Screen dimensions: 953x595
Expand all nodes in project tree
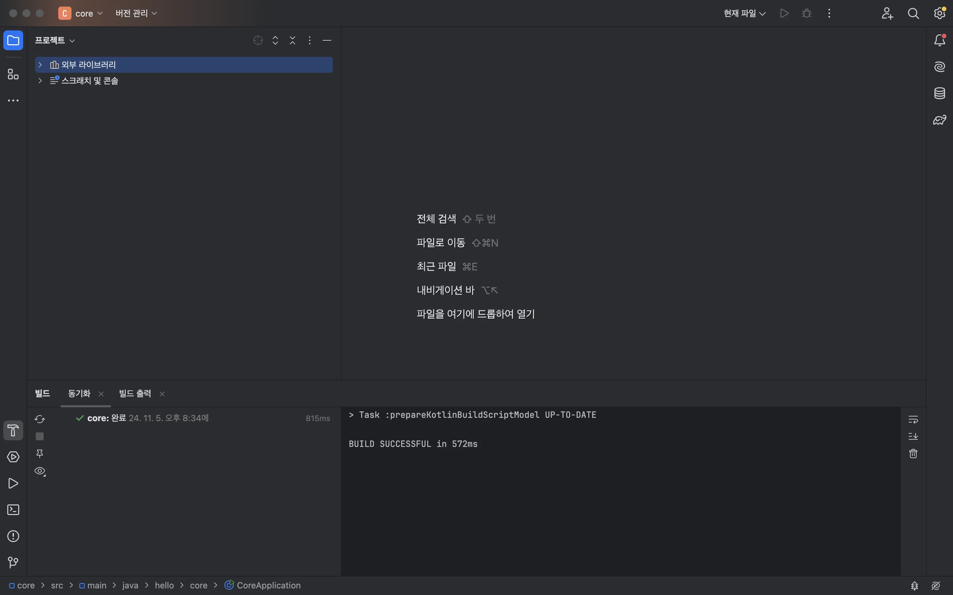275,40
